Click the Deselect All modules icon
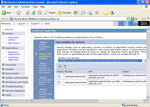 (65, 66)
